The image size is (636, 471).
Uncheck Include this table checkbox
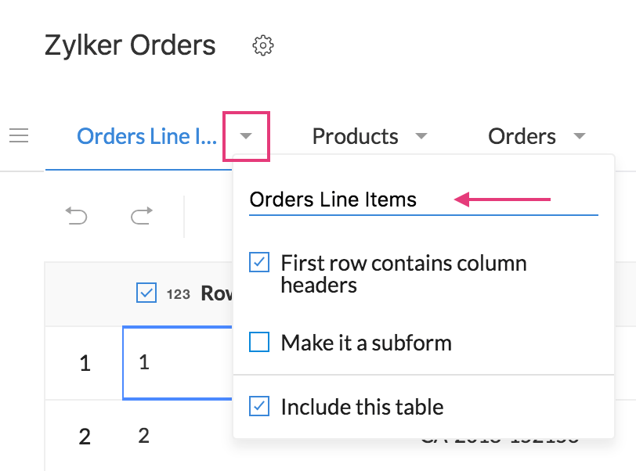click(x=259, y=407)
